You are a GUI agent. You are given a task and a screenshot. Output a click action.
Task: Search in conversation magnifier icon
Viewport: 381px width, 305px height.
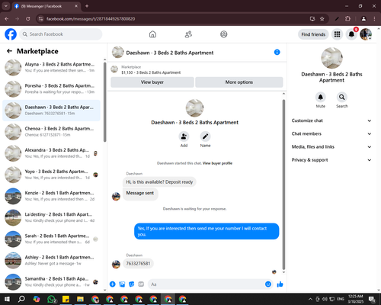(x=342, y=97)
